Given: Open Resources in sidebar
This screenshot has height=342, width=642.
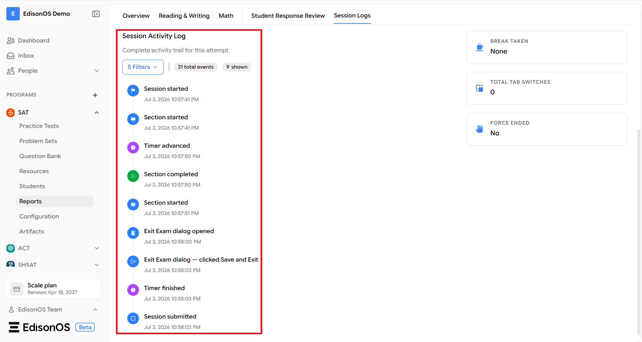Looking at the screenshot, I should (x=34, y=171).
